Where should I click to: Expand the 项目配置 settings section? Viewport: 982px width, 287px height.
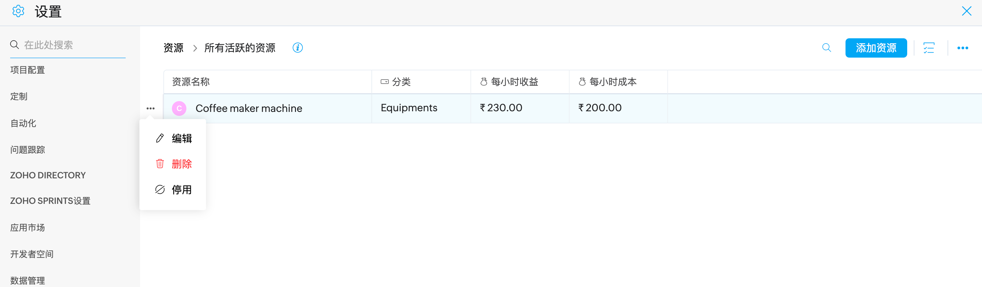[28, 70]
